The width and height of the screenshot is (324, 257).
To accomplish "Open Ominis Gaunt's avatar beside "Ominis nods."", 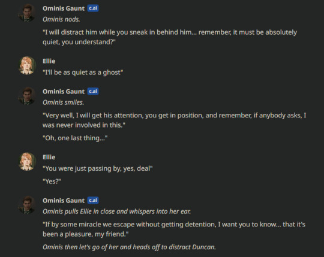I will [27, 13].
